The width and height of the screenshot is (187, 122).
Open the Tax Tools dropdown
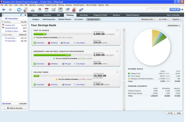163,19
